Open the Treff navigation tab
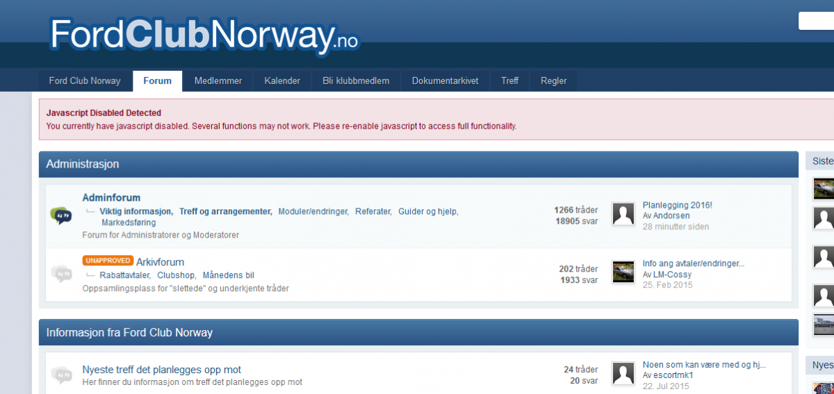 [510, 81]
